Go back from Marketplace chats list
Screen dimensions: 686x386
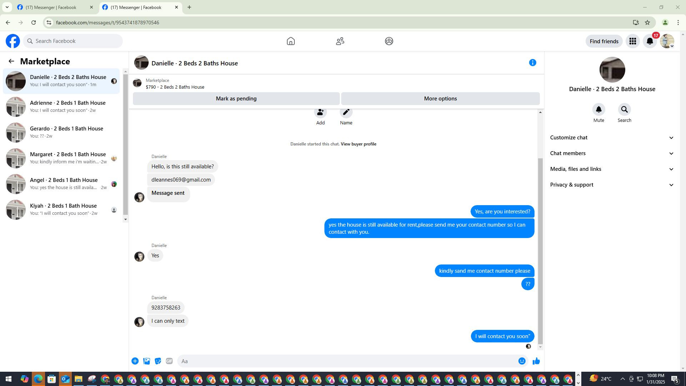(x=11, y=61)
